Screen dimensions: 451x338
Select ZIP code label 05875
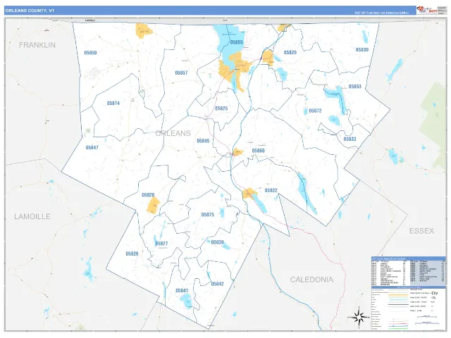[207, 215]
